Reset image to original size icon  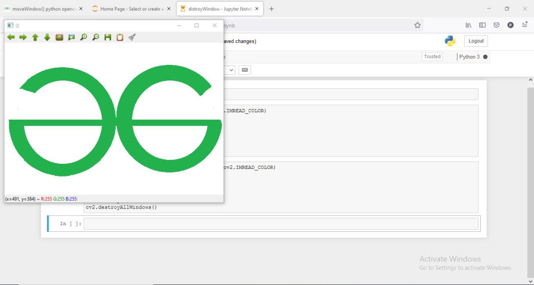[59, 37]
